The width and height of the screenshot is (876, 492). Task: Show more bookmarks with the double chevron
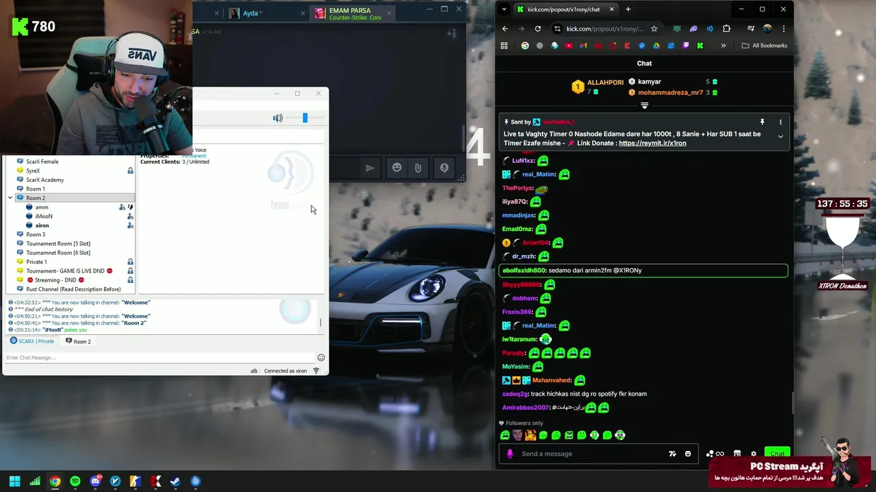723,46
